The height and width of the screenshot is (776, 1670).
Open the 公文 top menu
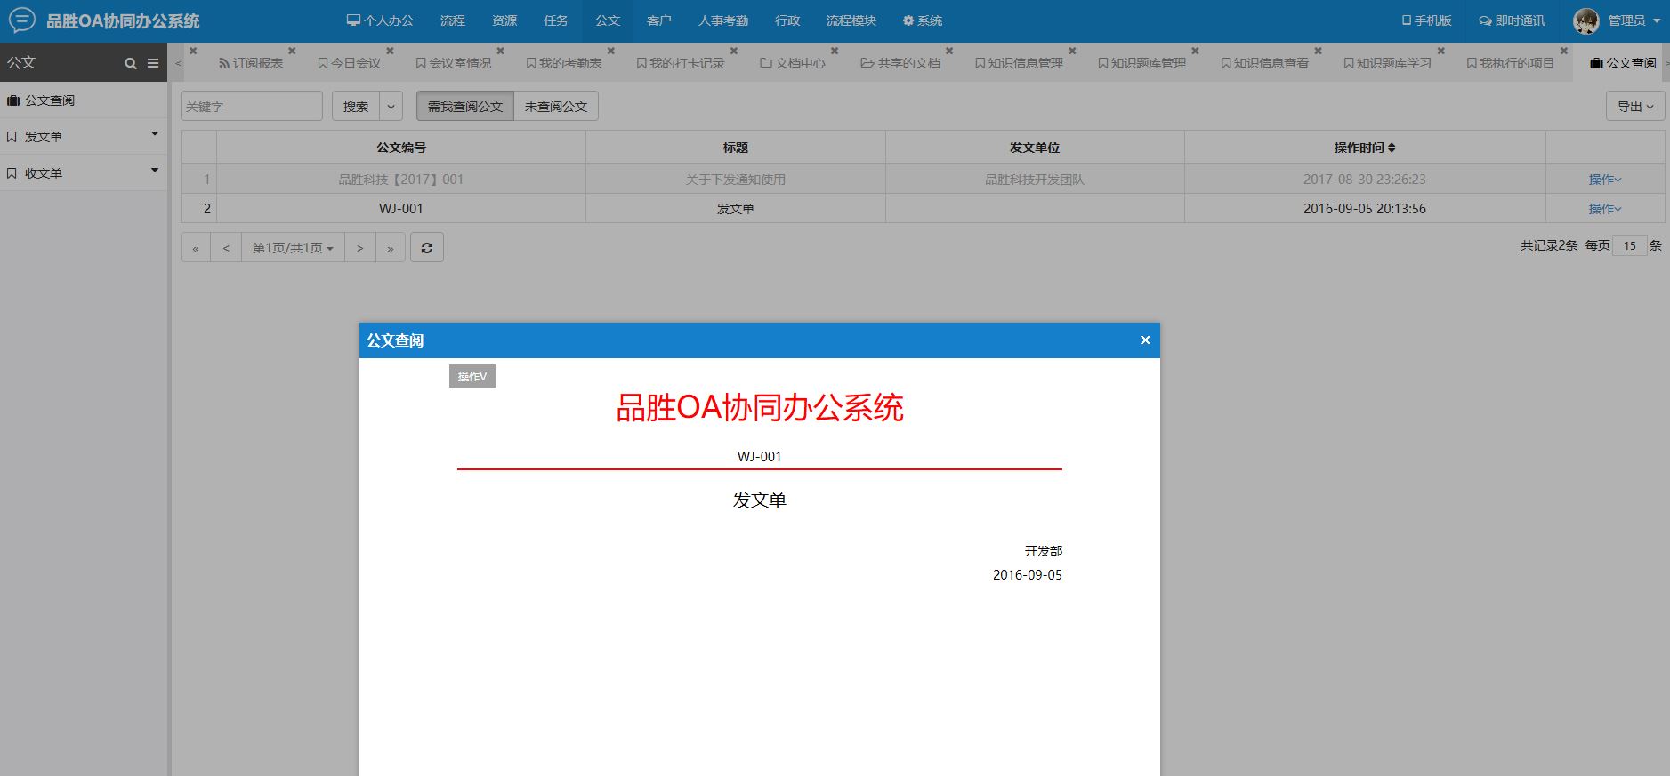[x=608, y=20]
